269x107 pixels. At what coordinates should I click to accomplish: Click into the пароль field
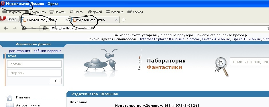[x=34, y=73]
